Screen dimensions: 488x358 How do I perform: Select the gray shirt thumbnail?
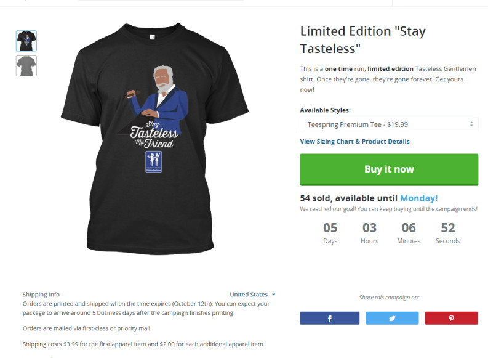(26, 66)
